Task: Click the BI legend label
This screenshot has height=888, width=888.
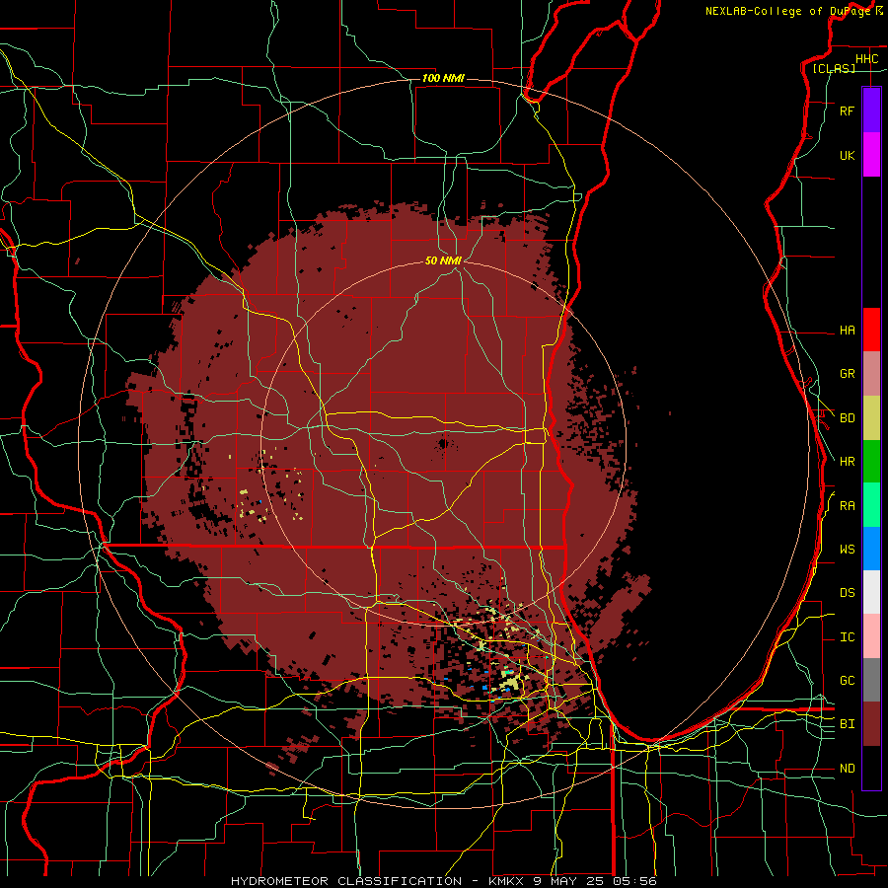Action: pyautogui.click(x=847, y=724)
